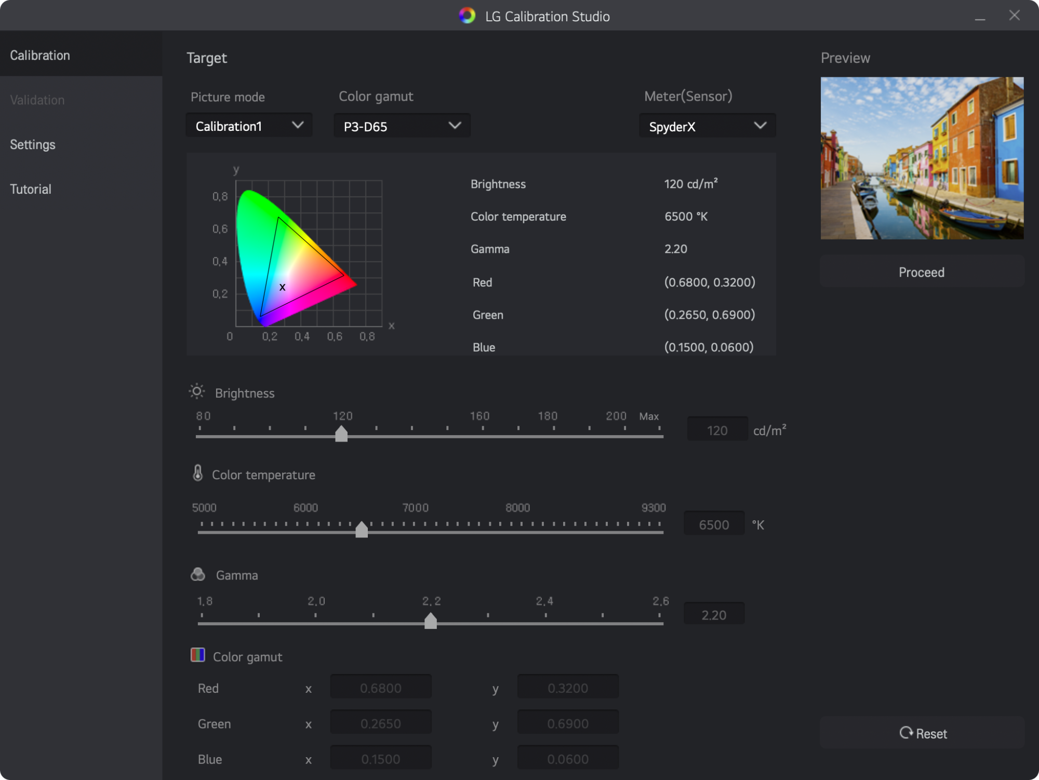Click the Brightness slider handle at 120
The image size is (1039, 780).
341,434
